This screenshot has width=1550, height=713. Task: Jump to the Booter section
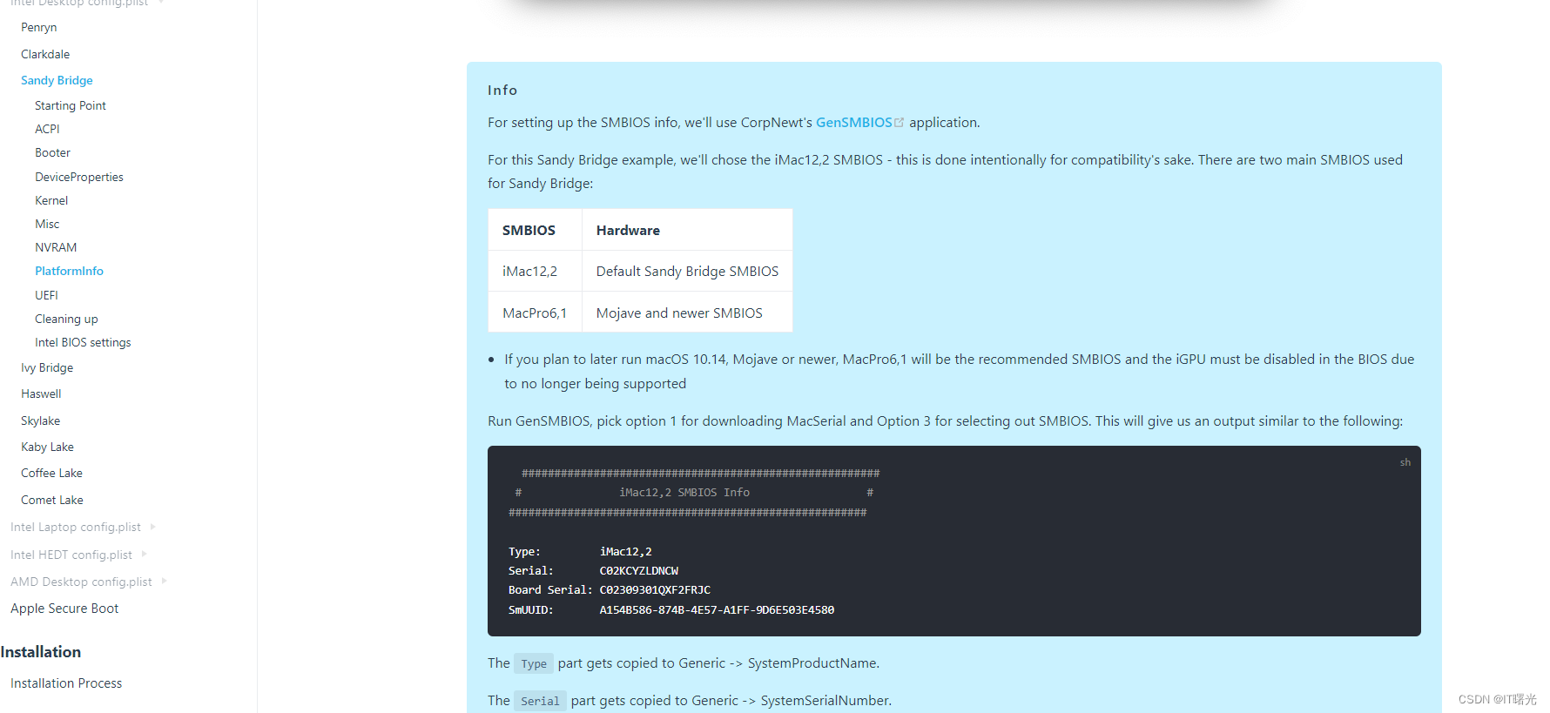[x=52, y=152]
